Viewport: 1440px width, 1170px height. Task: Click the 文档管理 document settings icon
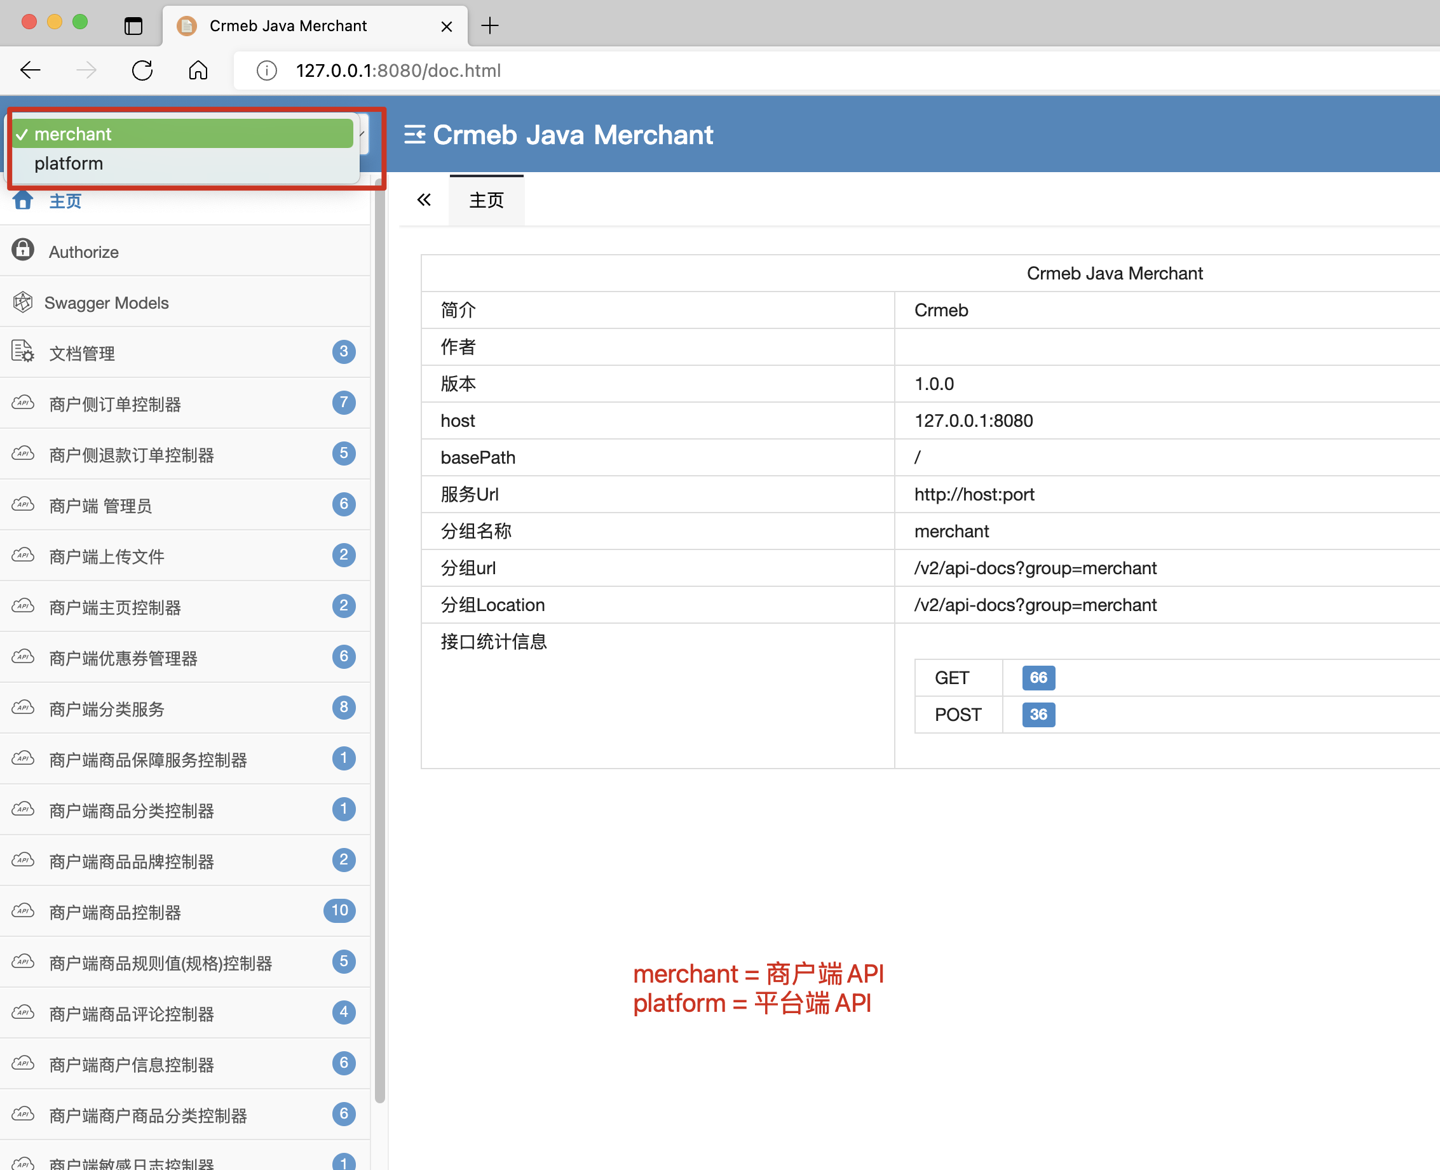point(23,351)
